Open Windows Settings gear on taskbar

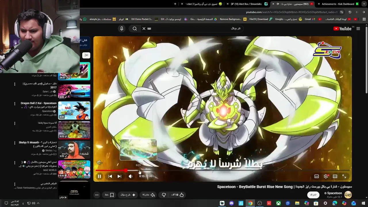(325, 203)
